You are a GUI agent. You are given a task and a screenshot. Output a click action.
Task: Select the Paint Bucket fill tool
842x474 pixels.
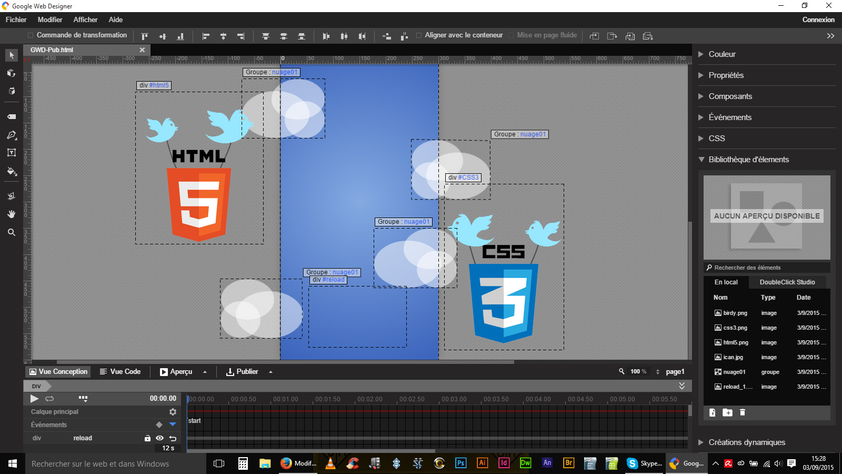coord(12,171)
